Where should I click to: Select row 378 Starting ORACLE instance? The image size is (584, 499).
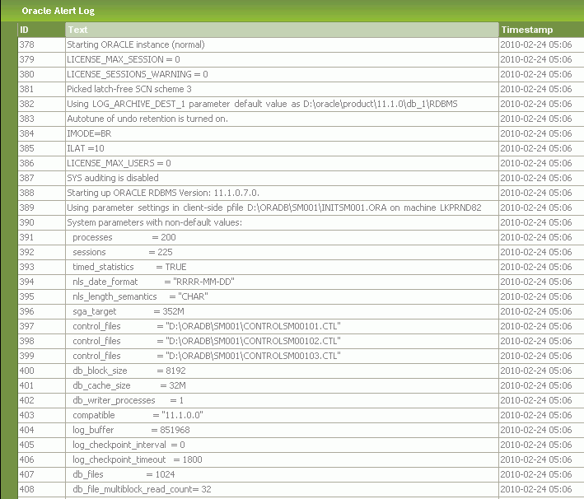pos(135,44)
